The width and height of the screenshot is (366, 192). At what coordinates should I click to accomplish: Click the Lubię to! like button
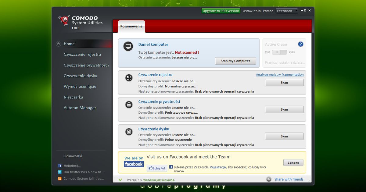click(x=157, y=168)
